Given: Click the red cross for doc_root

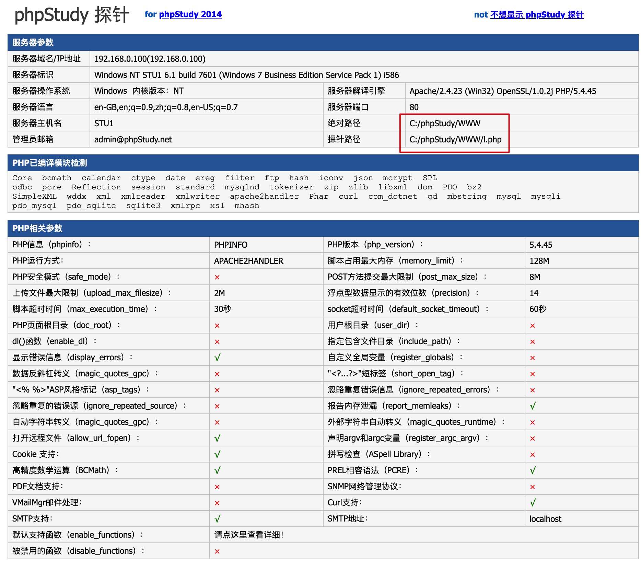Looking at the screenshot, I should pos(217,326).
